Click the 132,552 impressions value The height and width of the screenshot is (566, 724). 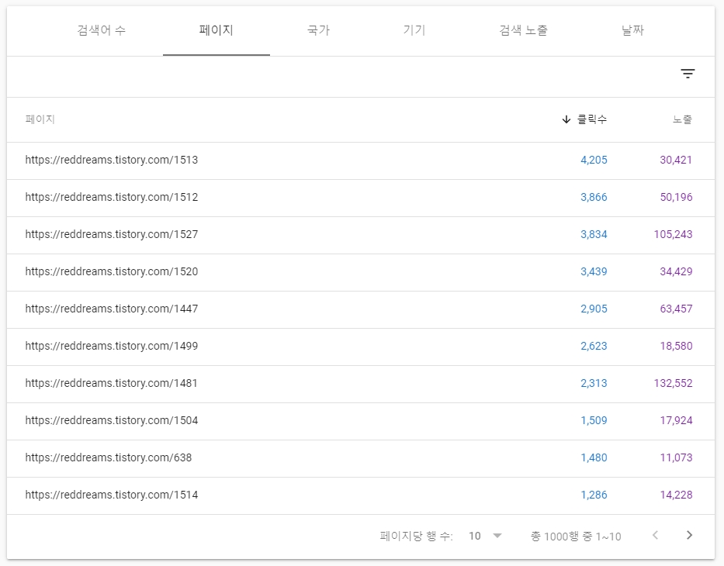(674, 383)
